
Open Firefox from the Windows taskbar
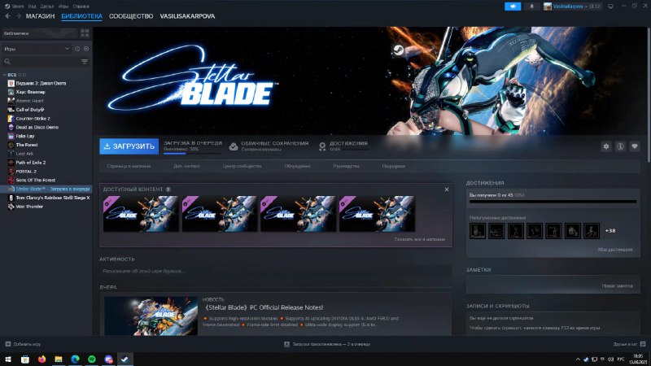pyautogui.click(x=42, y=358)
